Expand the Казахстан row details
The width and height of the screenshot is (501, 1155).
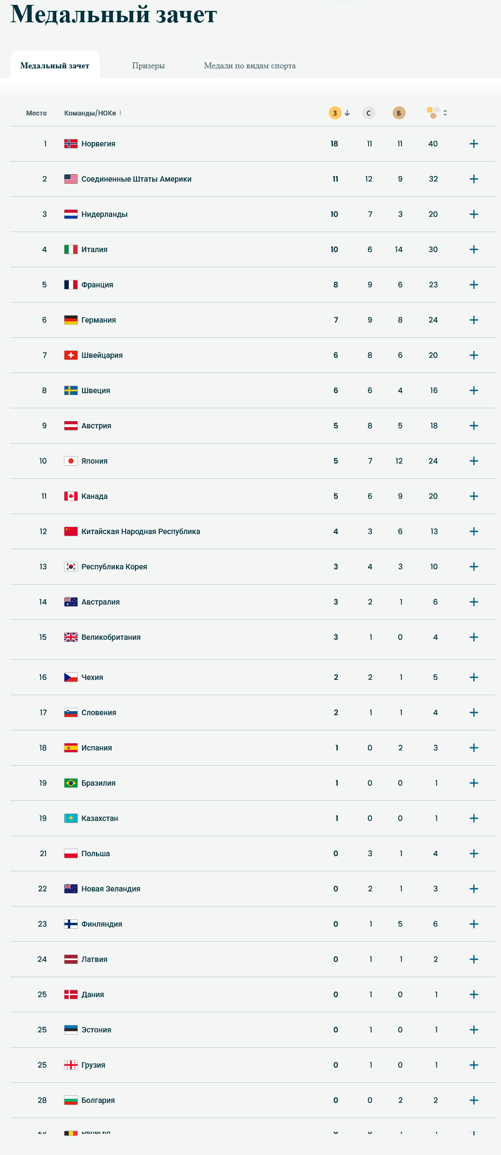[474, 818]
